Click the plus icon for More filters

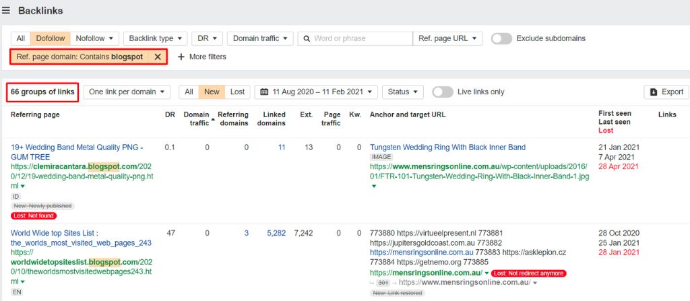click(181, 57)
